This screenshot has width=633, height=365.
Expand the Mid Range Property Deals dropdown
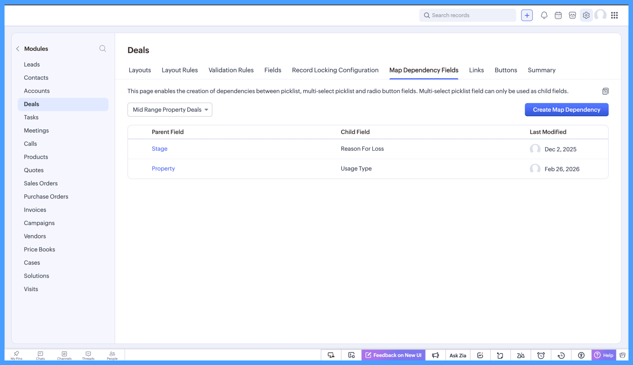[170, 109]
